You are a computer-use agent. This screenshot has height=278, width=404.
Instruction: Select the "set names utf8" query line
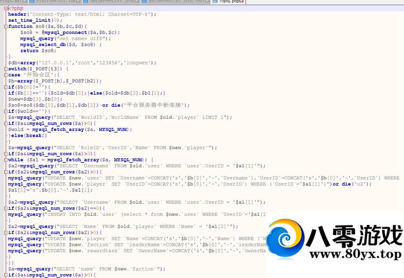[66, 39]
